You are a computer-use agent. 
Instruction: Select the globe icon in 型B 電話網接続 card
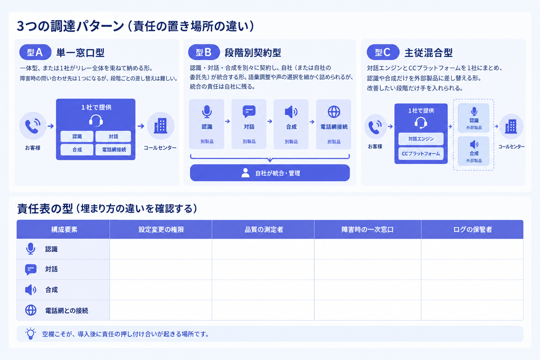334,112
